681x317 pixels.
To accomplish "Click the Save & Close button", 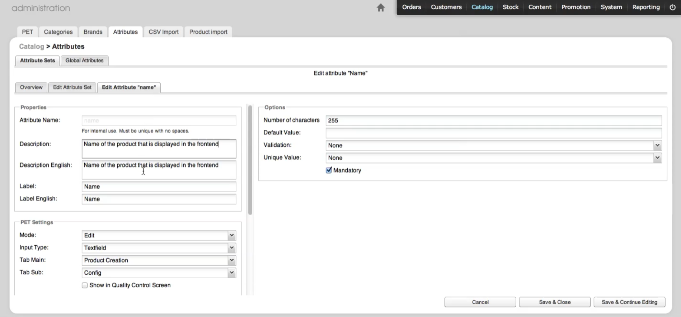I will 555,302.
